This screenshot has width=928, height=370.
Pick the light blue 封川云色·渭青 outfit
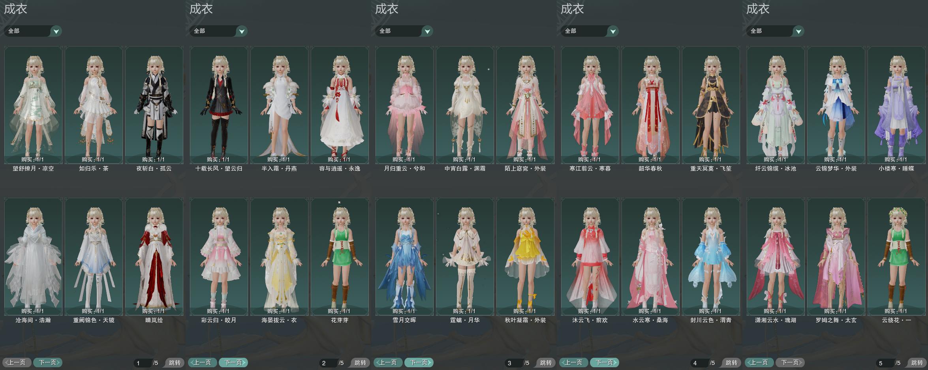[x=711, y=257]
